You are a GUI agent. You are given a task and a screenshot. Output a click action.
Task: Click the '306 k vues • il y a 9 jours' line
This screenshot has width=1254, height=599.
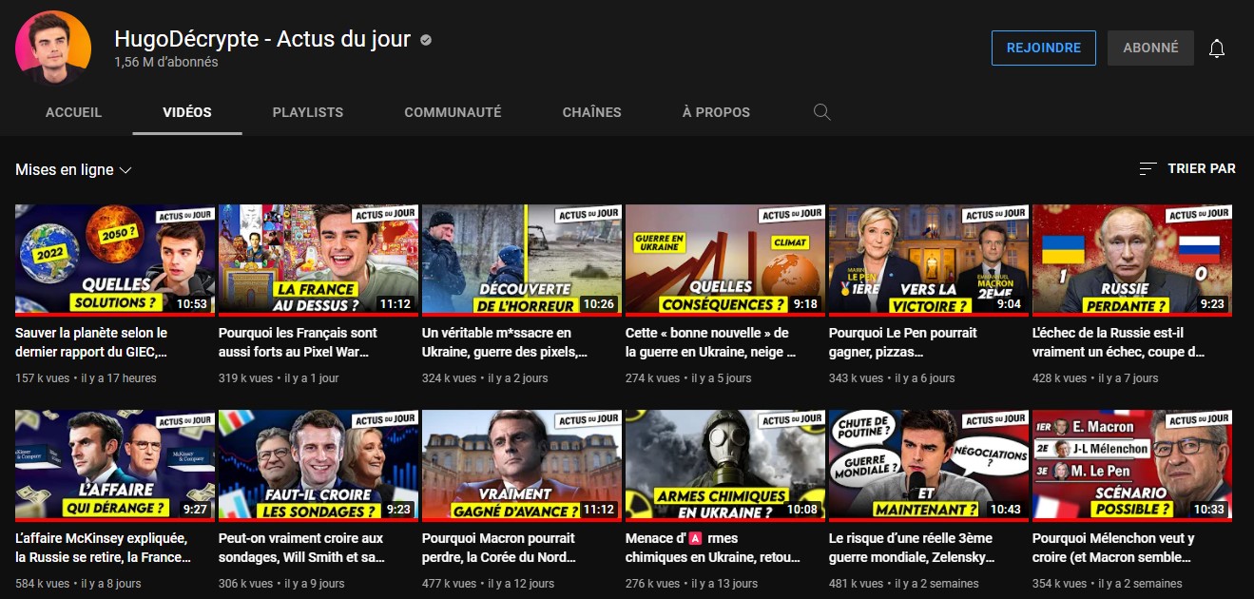[281, 584]
